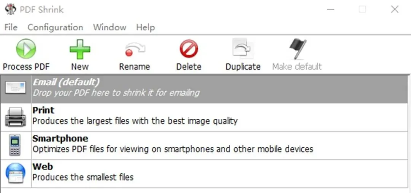Select the "Web" configuration title

43,166
